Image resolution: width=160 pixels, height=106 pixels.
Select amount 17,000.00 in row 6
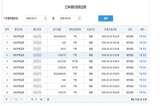click(x=62, y=68)
